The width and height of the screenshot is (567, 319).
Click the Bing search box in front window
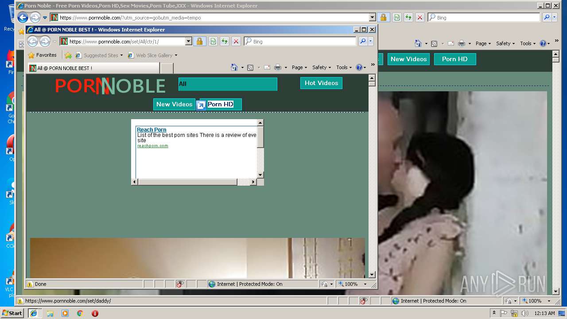click(300, 41)
